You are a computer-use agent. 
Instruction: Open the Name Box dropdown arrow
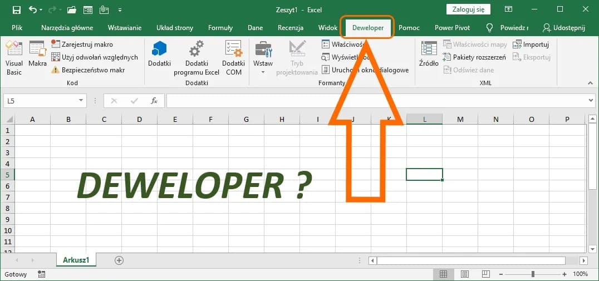click(x=81, y=101)
